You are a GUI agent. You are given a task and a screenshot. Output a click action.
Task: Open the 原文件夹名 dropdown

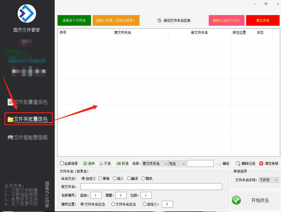point(155,163)
